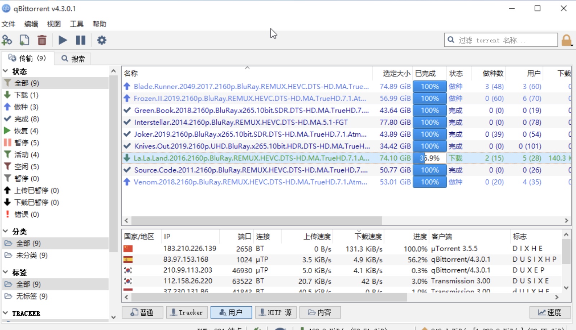Image resolution: width=576 pixels, height=330 pixels.
Task: Select status filter 下载 (1)
Action: pos(55,95)
